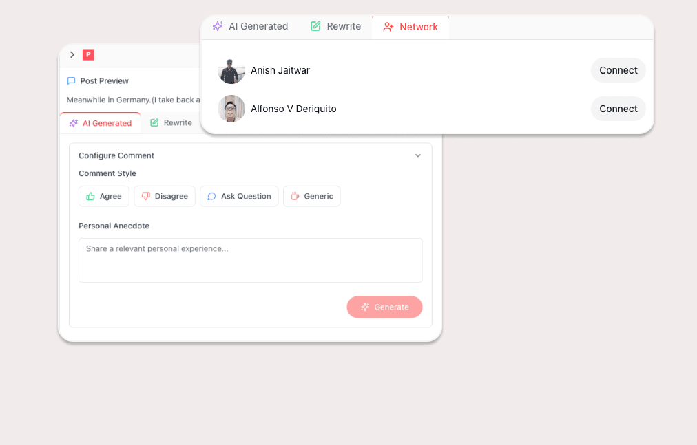Click the sparkle icon in top AI Generated tab

coord(218,26)
